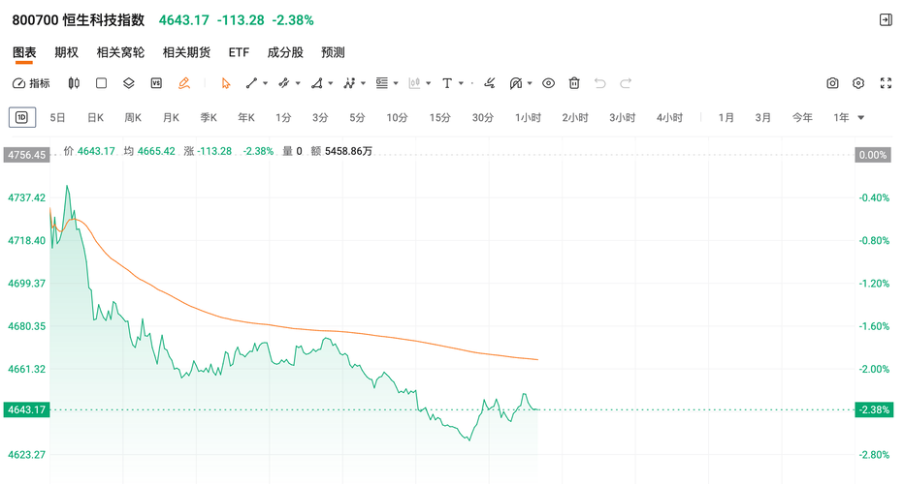The height and width of the screenshot is (484, 904).
Task: Toggle drawings visibility eye icon
Action: coord(548,83)
